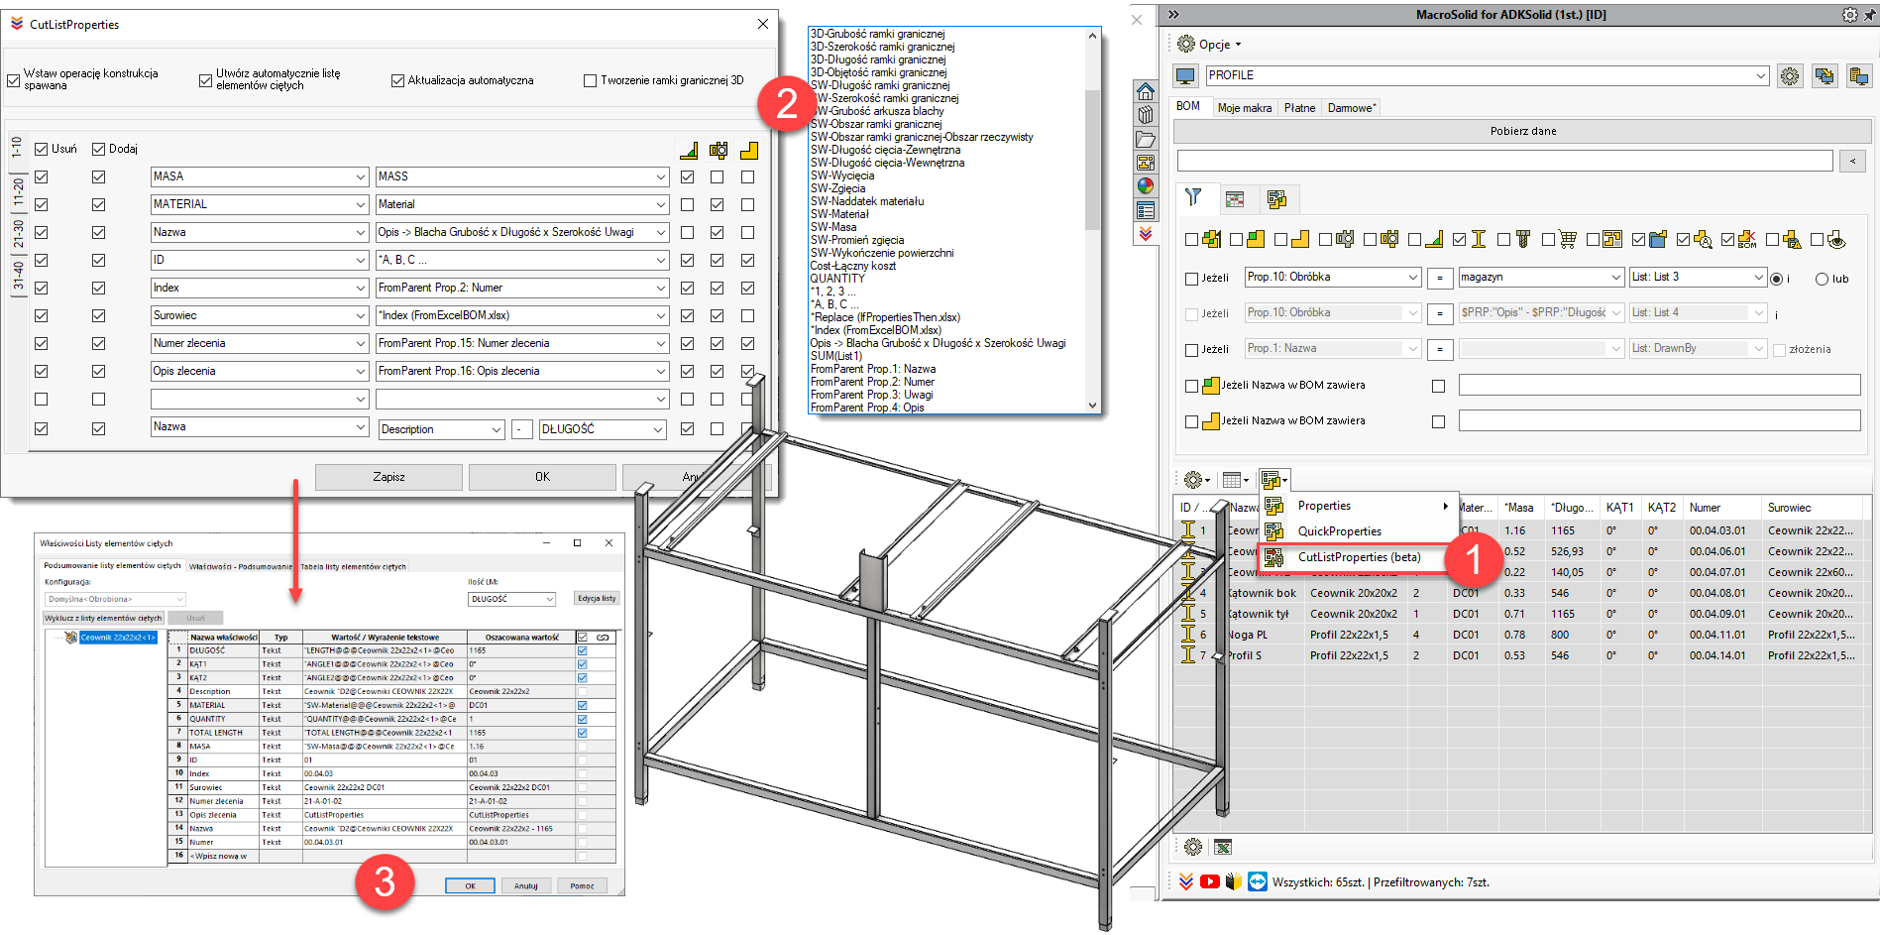Enable first 'Jeżeli' checkbox for Prop.10 Obróbka

click(1192, 279)
